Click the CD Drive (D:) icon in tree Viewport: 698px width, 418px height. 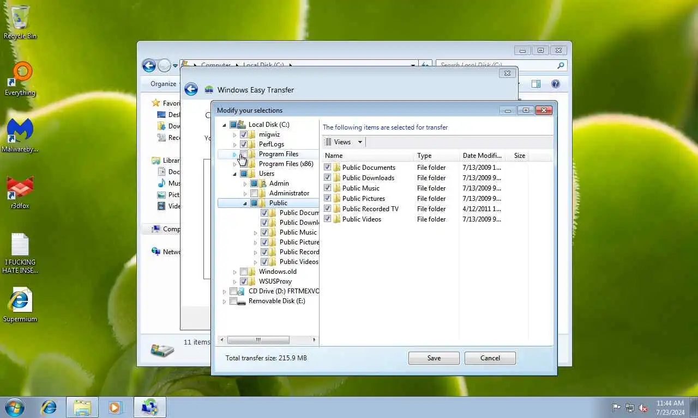(x=242, y=291)
